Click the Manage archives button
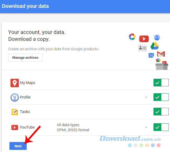Screen dimensions: 170x152 [x=25, y=57]
